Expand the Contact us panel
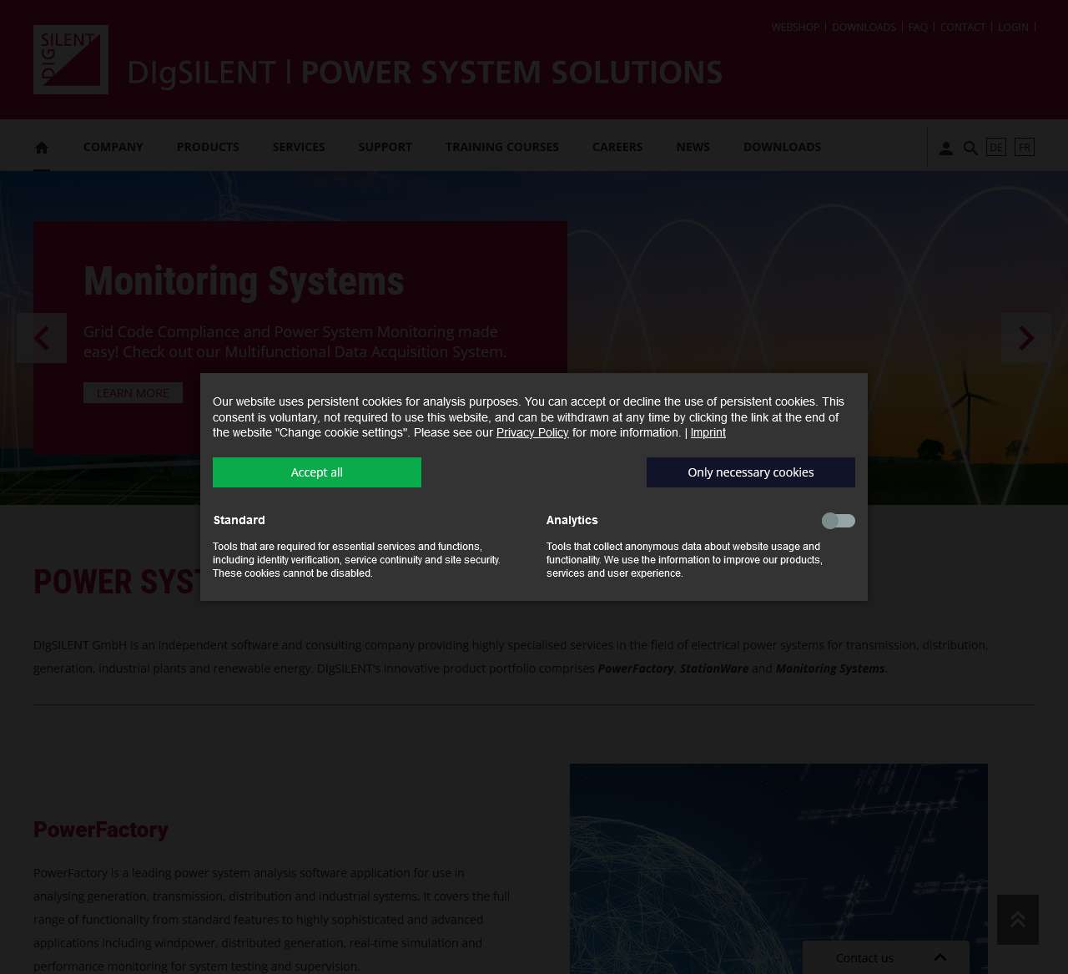1068x974 pixels. click(x=886, y=957)
